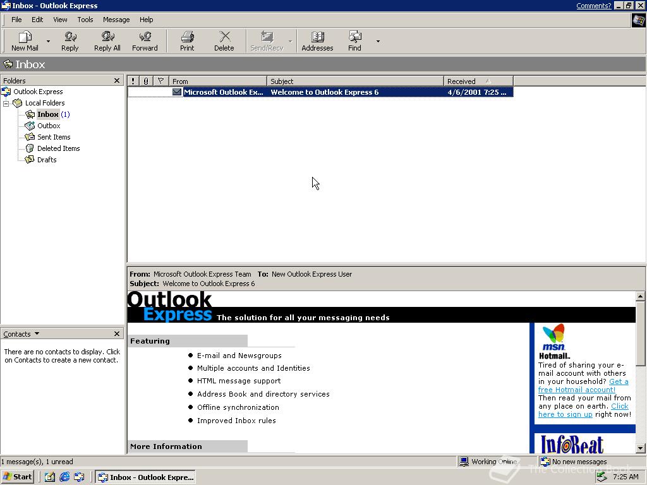This screenshot has height=485, width=647.
Task: Open the Addresses book
Action: pyautogui.click(x=317, y=41)
